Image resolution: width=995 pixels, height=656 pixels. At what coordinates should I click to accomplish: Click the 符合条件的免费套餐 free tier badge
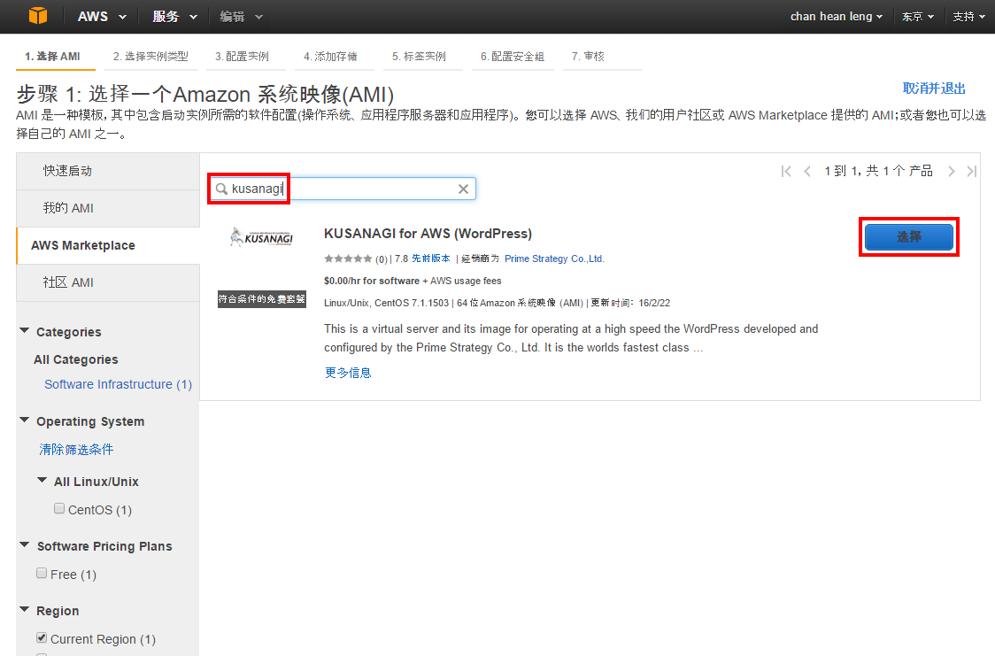click(262, 299)
